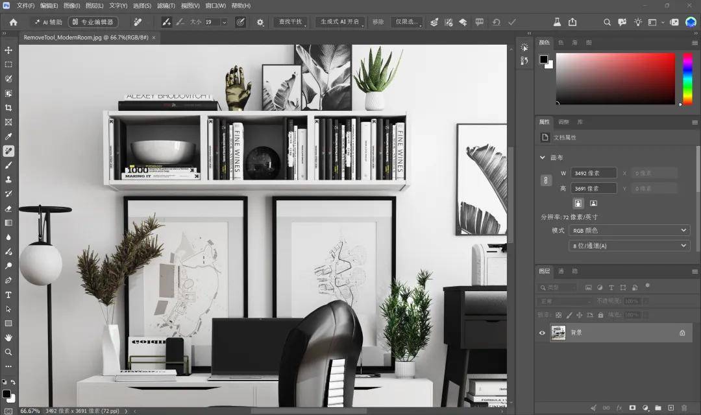Viewport: 701px width, 415px height.
Task: Select the Brush tool in the toolbar
Action: [x=8, y=165]
